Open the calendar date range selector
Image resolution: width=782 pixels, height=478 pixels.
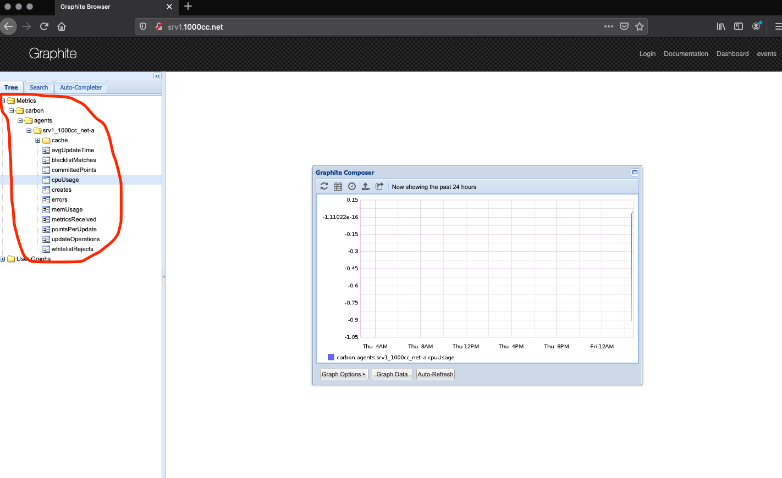338,186
